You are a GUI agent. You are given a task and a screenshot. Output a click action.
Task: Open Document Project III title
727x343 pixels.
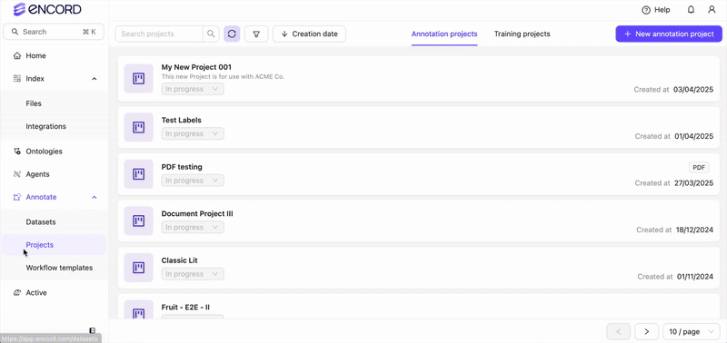(x=197, y=213)
